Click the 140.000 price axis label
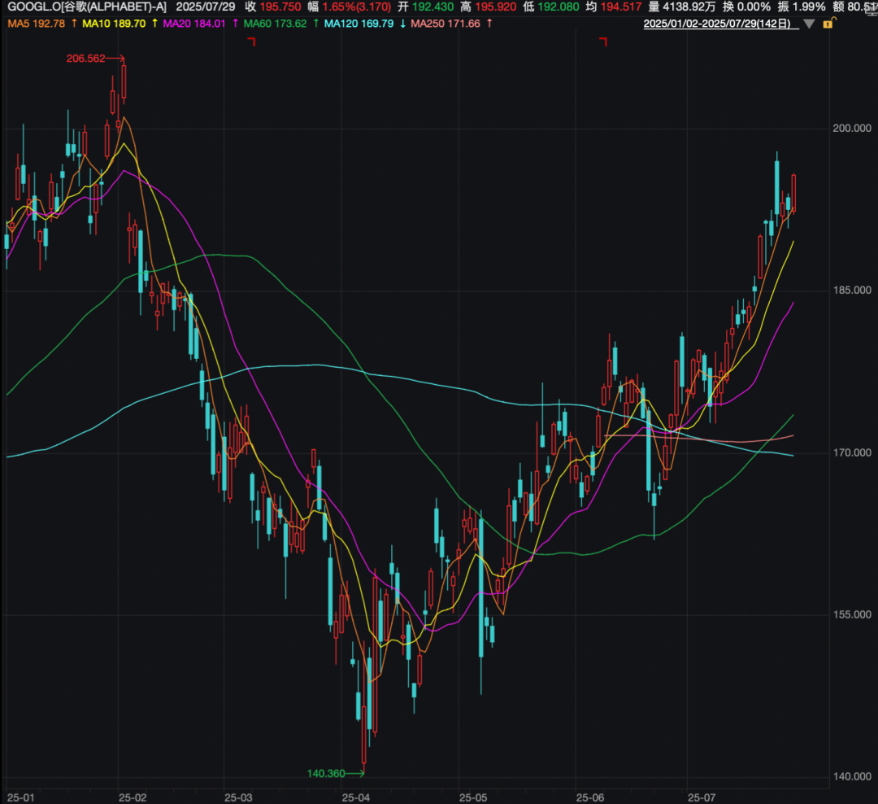 click(x=852, y=776)
